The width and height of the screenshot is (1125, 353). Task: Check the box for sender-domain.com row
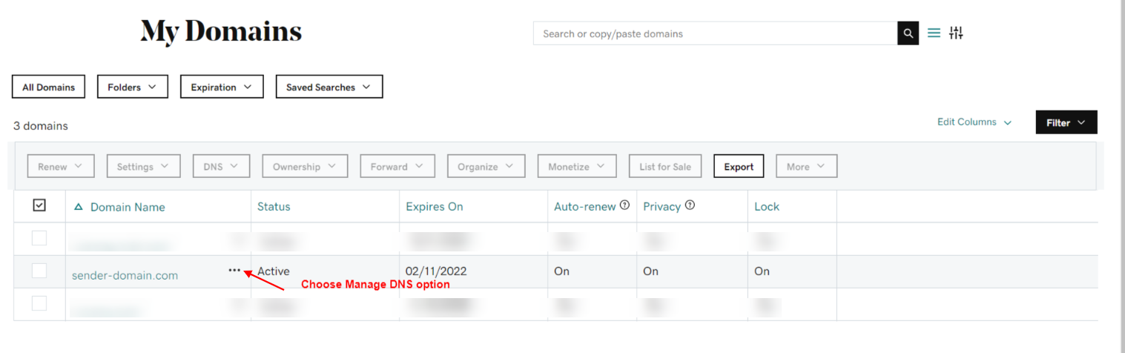click(39, 271)
